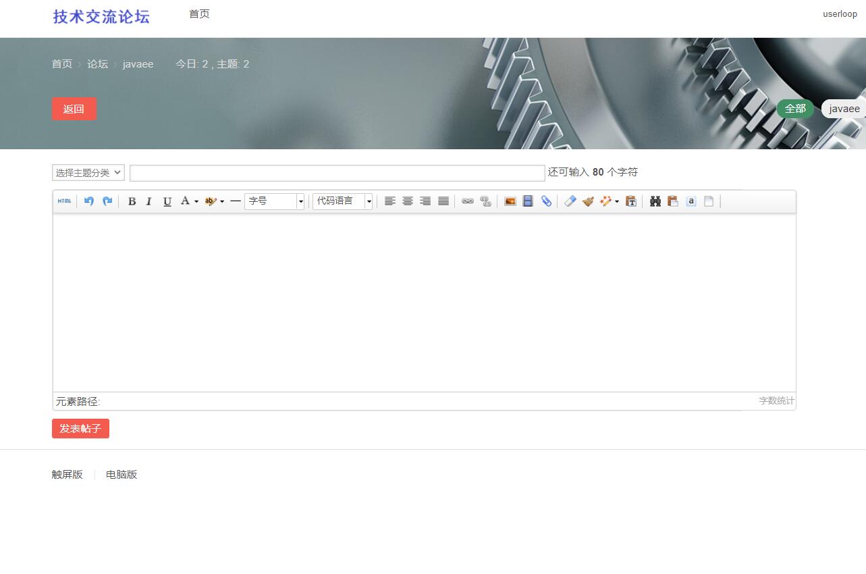Insert a horizontal line
The width and height of the screenshot is (866, 574).
click(x=236, y=201)
